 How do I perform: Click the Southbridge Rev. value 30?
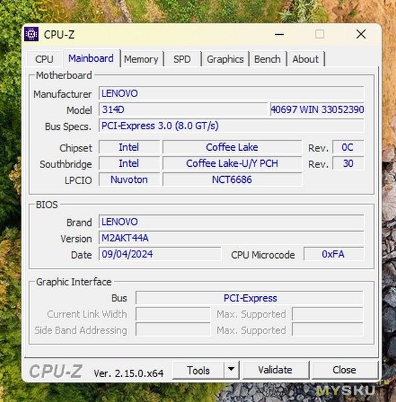click(x=348, y=163)
